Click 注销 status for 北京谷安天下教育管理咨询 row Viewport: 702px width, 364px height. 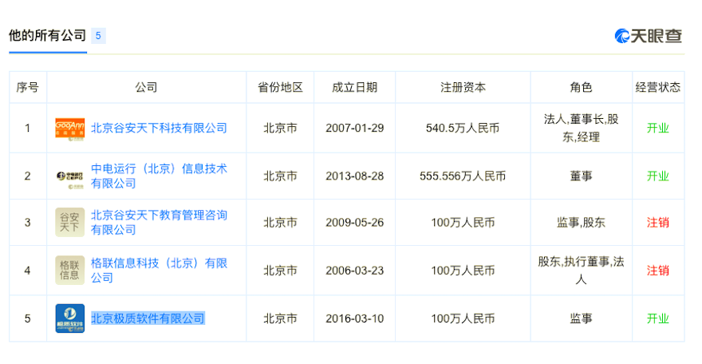(x=658, y=223)
